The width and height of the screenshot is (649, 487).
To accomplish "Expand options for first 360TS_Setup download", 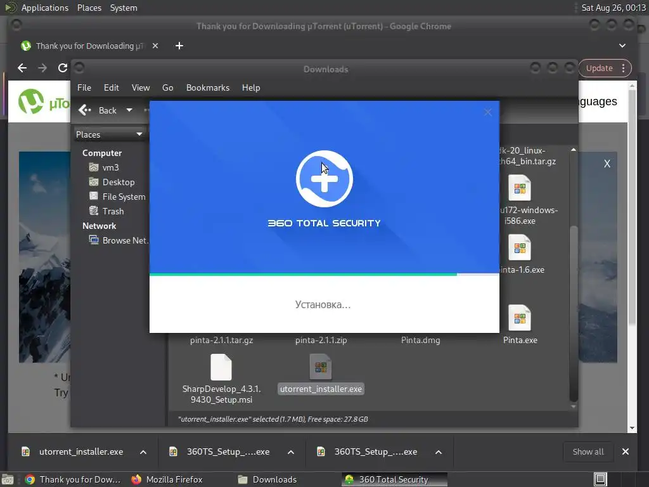I will coord(291,452).
